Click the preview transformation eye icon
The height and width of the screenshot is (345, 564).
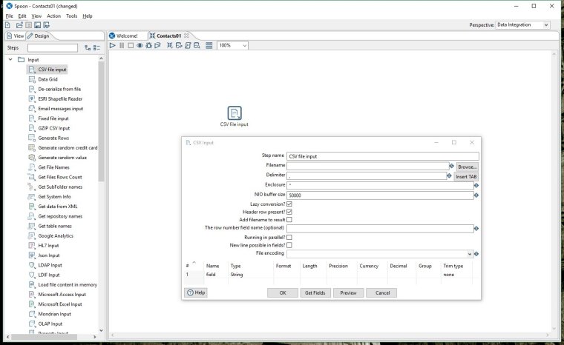pos(140,45)
